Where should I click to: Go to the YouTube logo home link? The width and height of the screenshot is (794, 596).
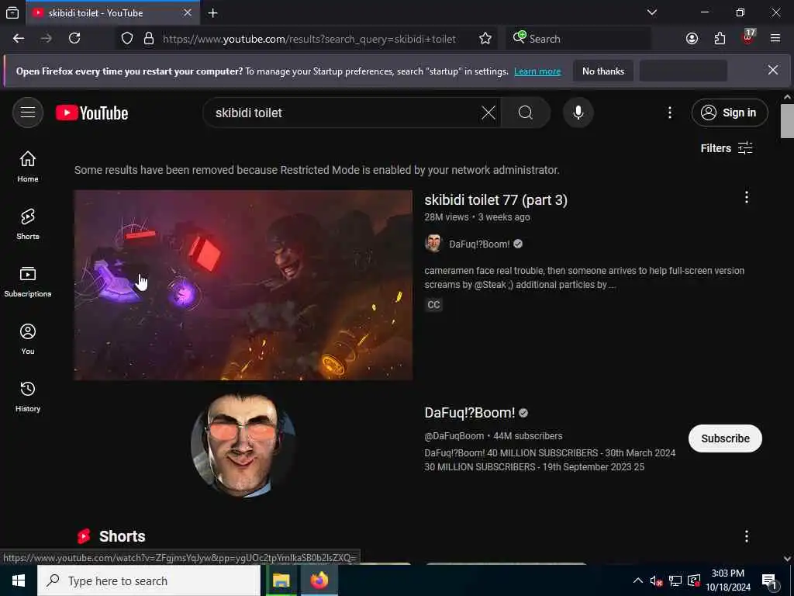coord(91,113)
